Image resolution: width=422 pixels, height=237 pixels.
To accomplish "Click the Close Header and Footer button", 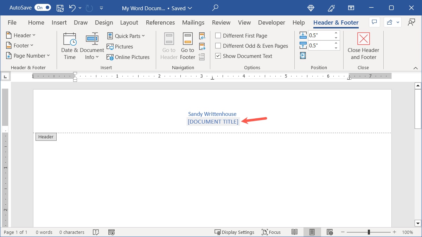I will click(363, 46).
